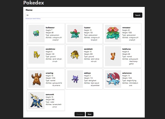The height and width of the screenshot is (119, 165).
Task: Click the teddiursa name heading
Action: 127,49
